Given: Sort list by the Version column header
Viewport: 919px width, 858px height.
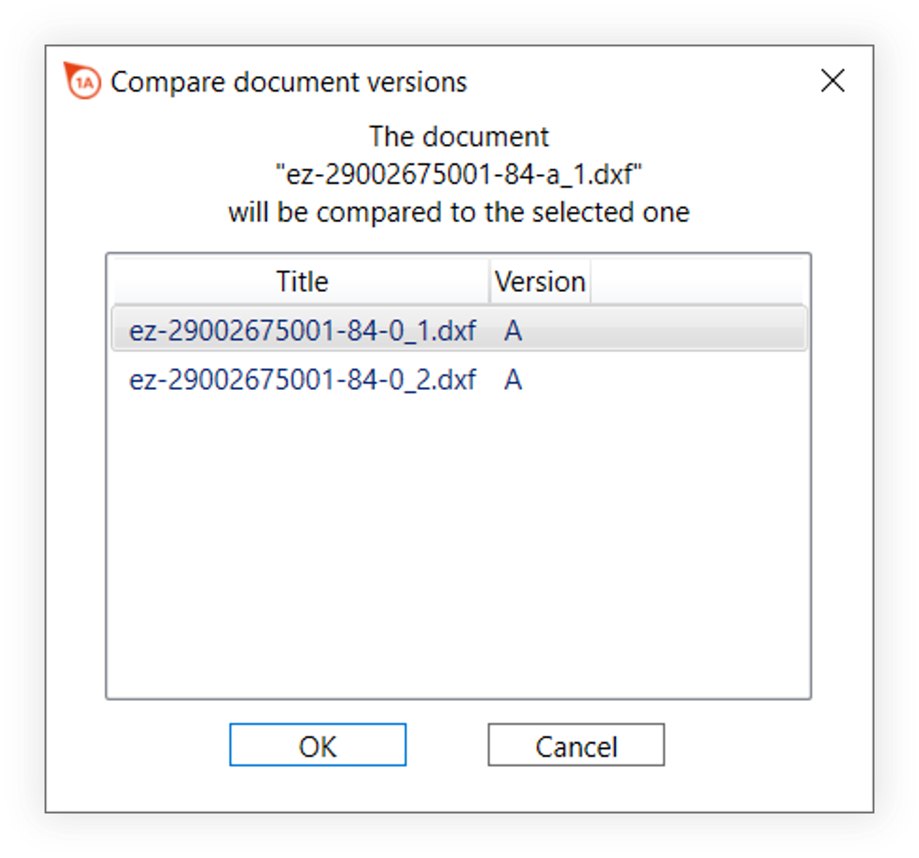Looking at the screenshot, I should pyautogui.click(x=540, y=282).
